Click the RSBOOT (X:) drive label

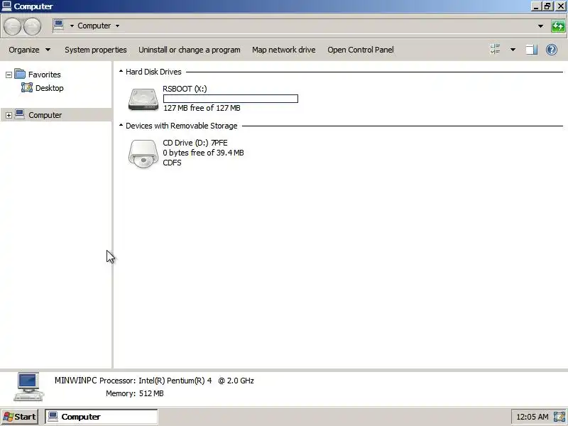185,89
